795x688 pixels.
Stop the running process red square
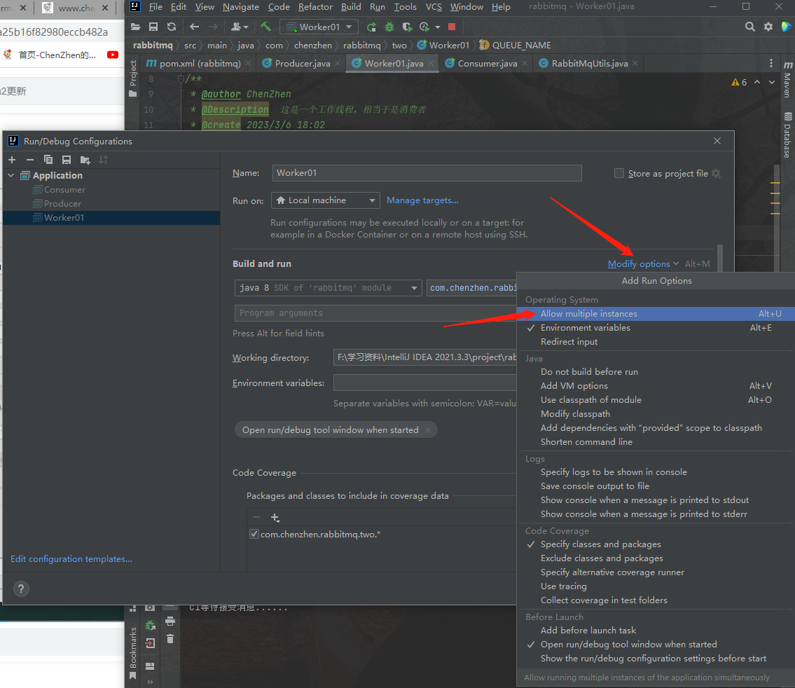coord(452,27)
